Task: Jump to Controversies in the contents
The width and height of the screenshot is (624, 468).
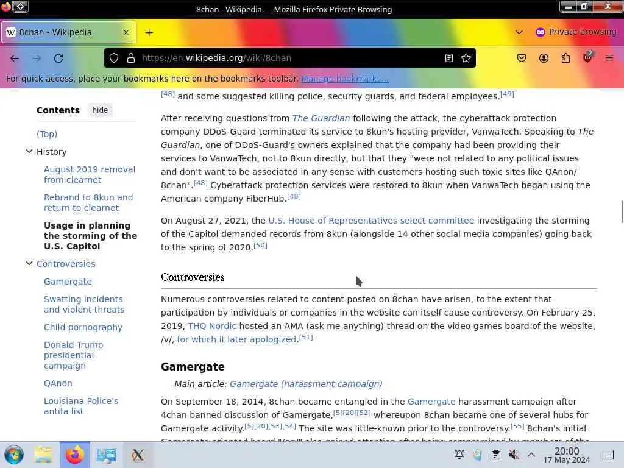Action: [x=66, y=264]
